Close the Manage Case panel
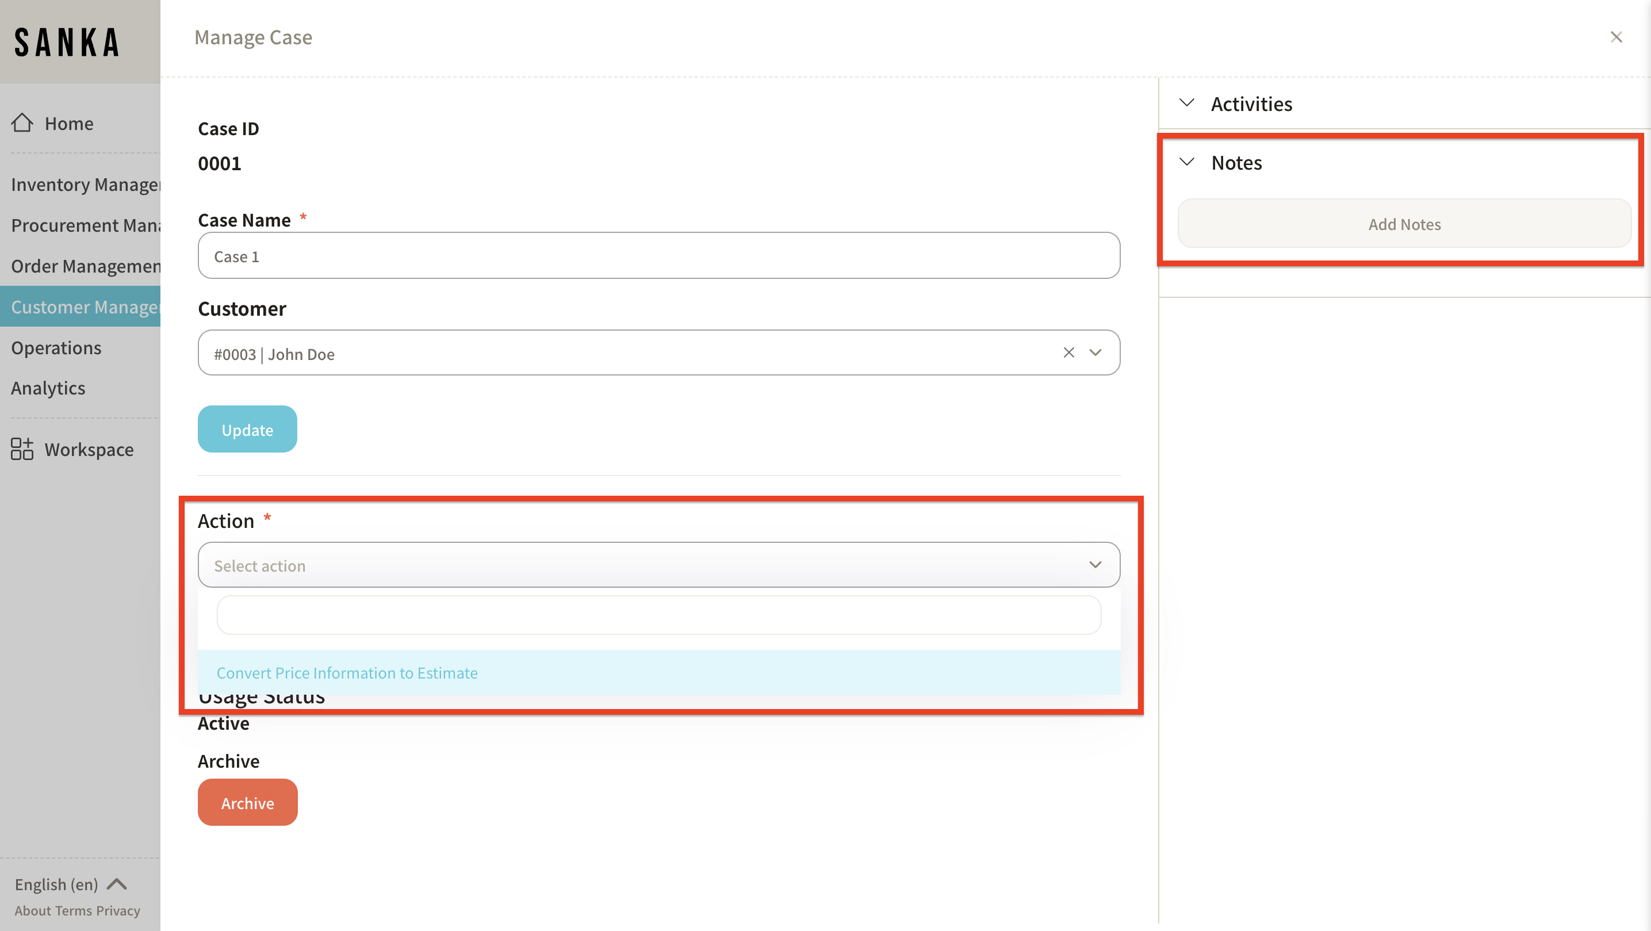The width and height of the screenshot is (1651, 931). [1616, 37]
